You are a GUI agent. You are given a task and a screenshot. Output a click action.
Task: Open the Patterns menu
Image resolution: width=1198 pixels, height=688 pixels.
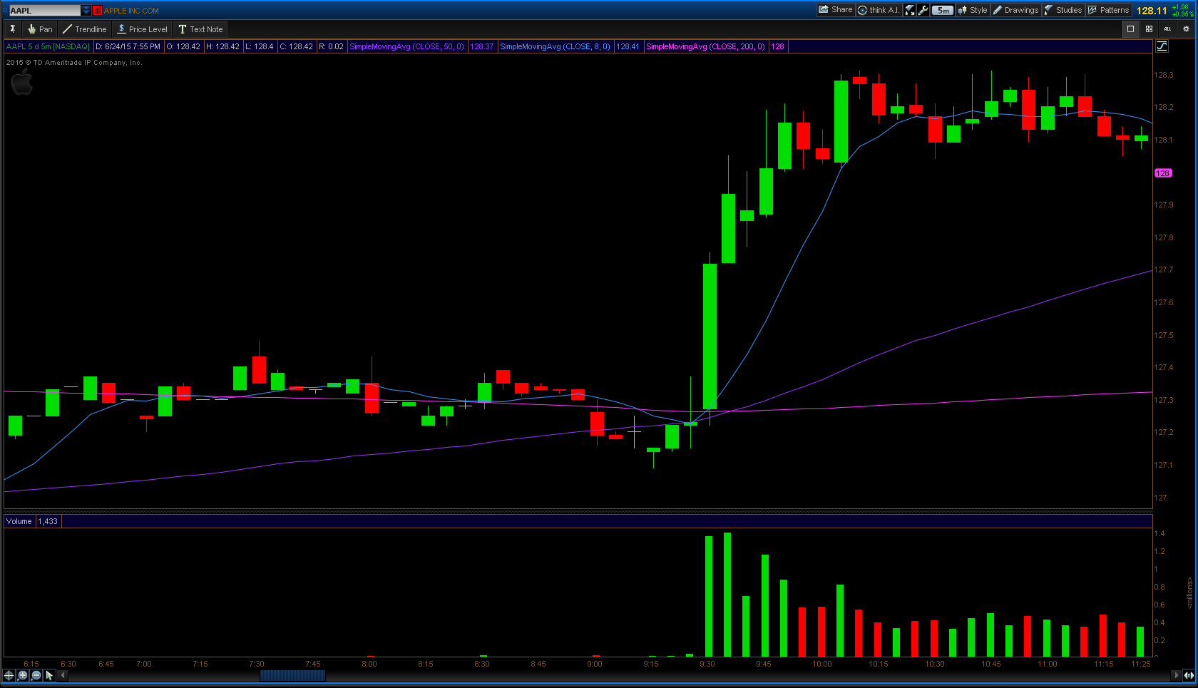[1109, 10]
